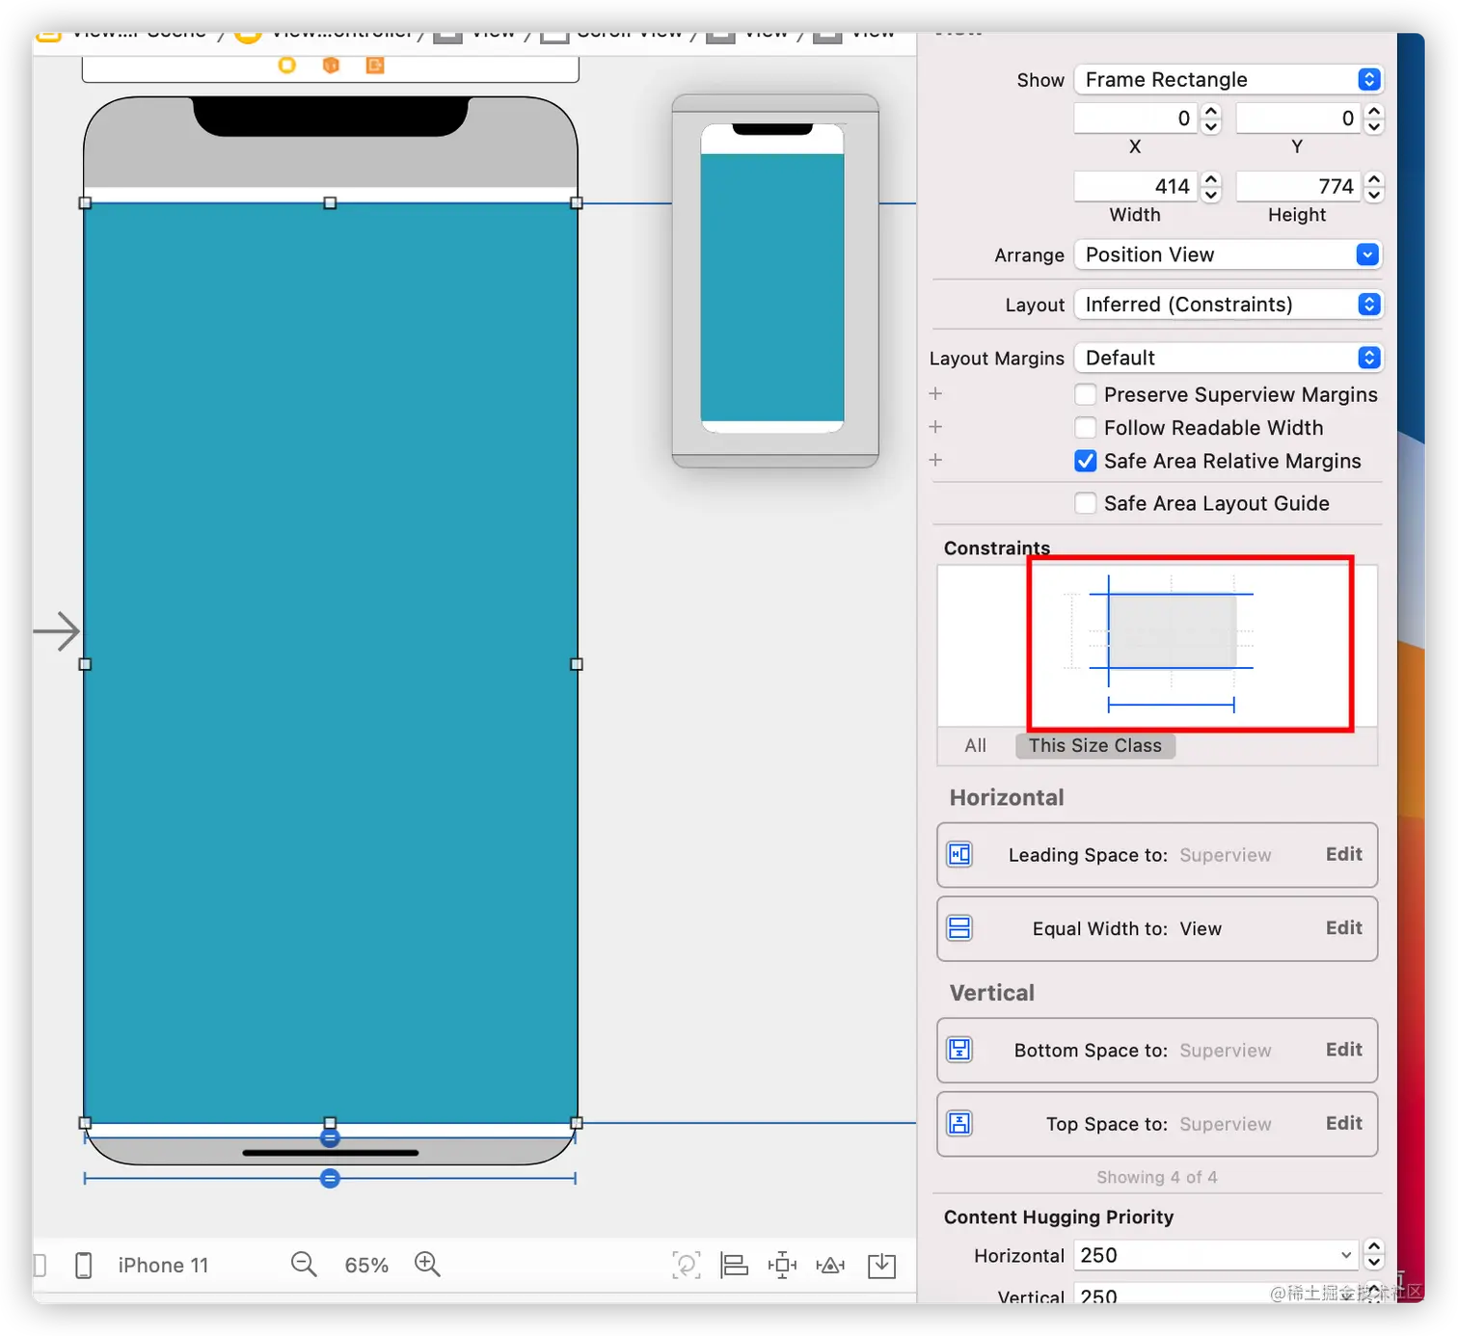Viewport: 1458px width, 1336px height.
Task: Click the Y value stepper
Action: [x=1374, y=119]
